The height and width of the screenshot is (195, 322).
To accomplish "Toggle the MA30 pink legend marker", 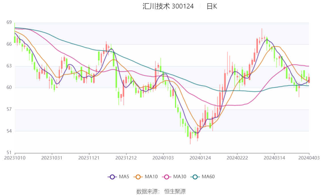I will point(167,177).
